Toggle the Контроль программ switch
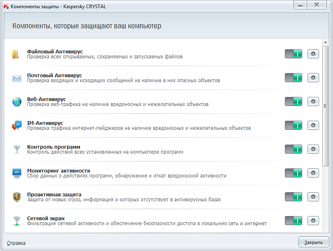Image resolution: width=333 pixels, height=251 pixels. [x=293, y=149]
